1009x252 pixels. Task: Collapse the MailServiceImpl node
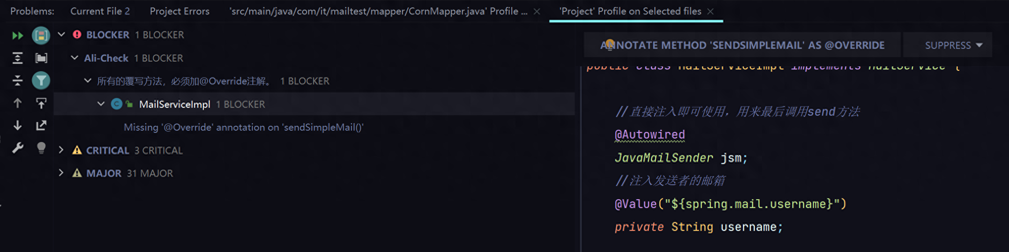point(101,104)
